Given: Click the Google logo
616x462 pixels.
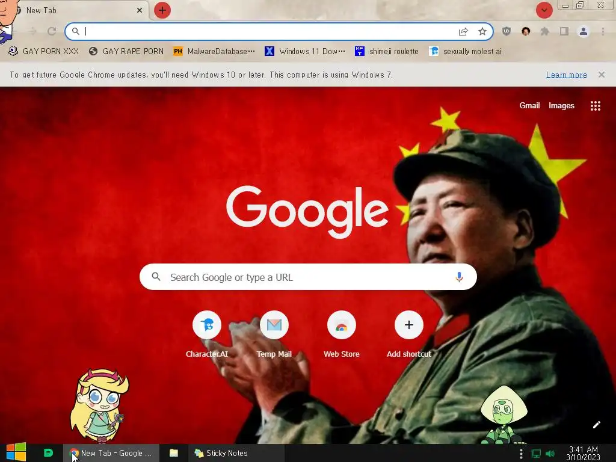Looking at the screenshot, I should [x=307, y=212].
